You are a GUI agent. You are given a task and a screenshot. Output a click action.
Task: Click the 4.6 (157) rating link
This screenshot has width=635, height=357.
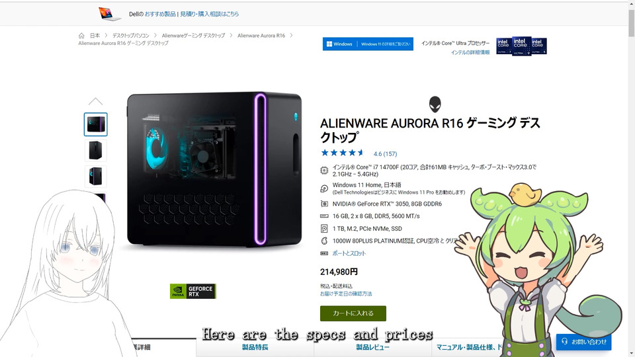385,154
